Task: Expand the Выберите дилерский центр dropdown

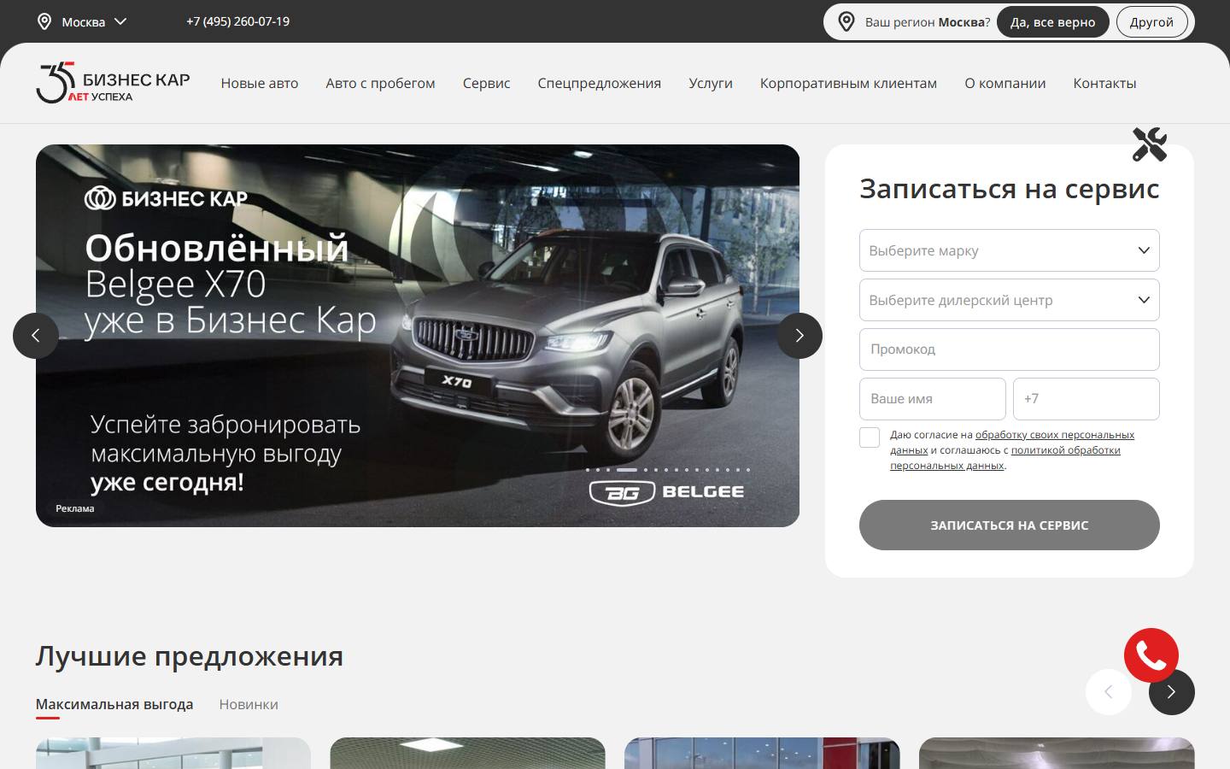Action: pos(1010,300)
